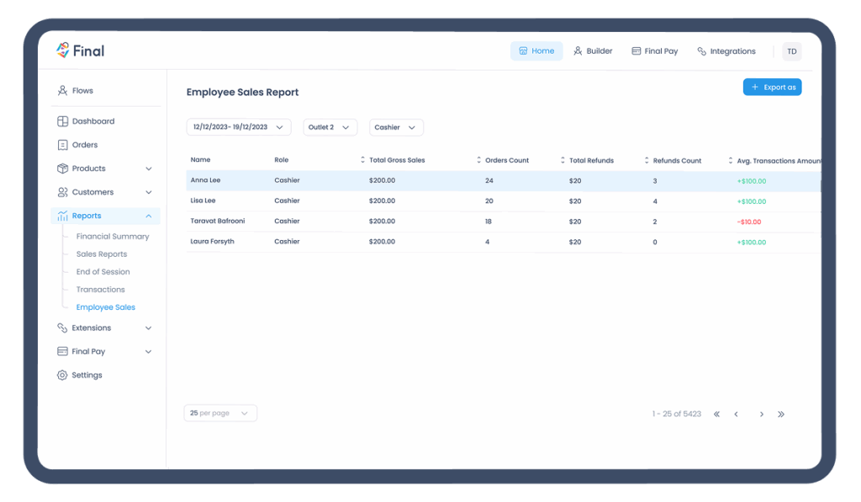
Task: Jump to the last page with double-right arrows
Action: coord(781,415)
